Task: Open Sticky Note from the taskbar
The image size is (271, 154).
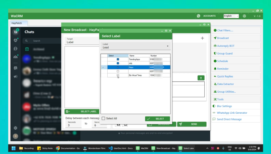Action: pos(45,148)
